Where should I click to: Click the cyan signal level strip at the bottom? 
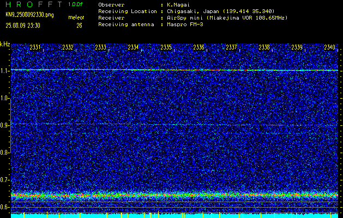(174, 216)
